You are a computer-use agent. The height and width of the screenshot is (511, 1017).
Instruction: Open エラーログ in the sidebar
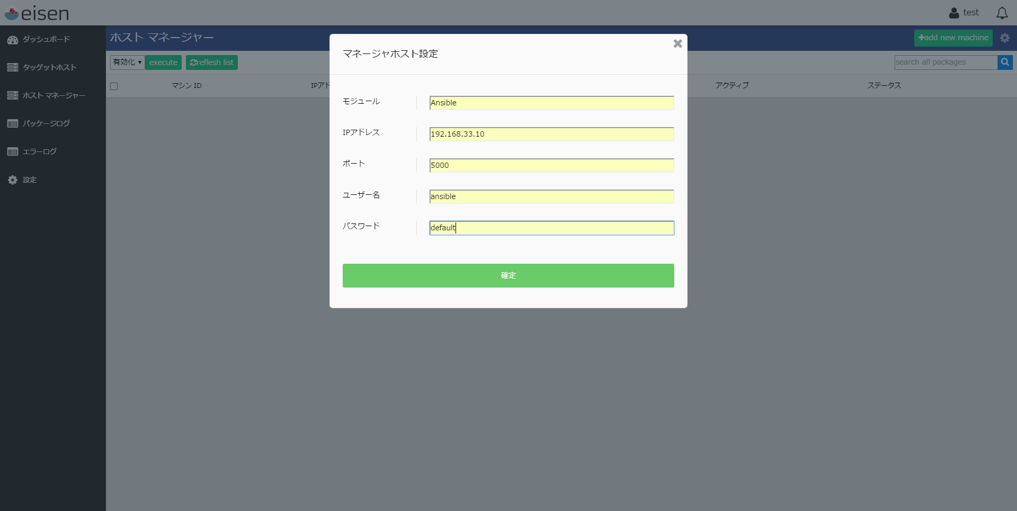pyautogui.click(x=39, y=151)
